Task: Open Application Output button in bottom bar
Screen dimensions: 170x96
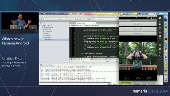Action: 154,84
